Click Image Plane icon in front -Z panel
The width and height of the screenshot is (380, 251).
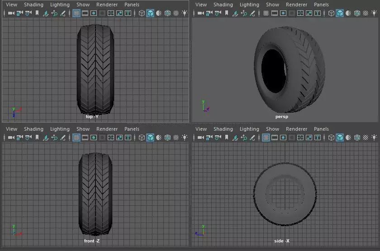46,137
